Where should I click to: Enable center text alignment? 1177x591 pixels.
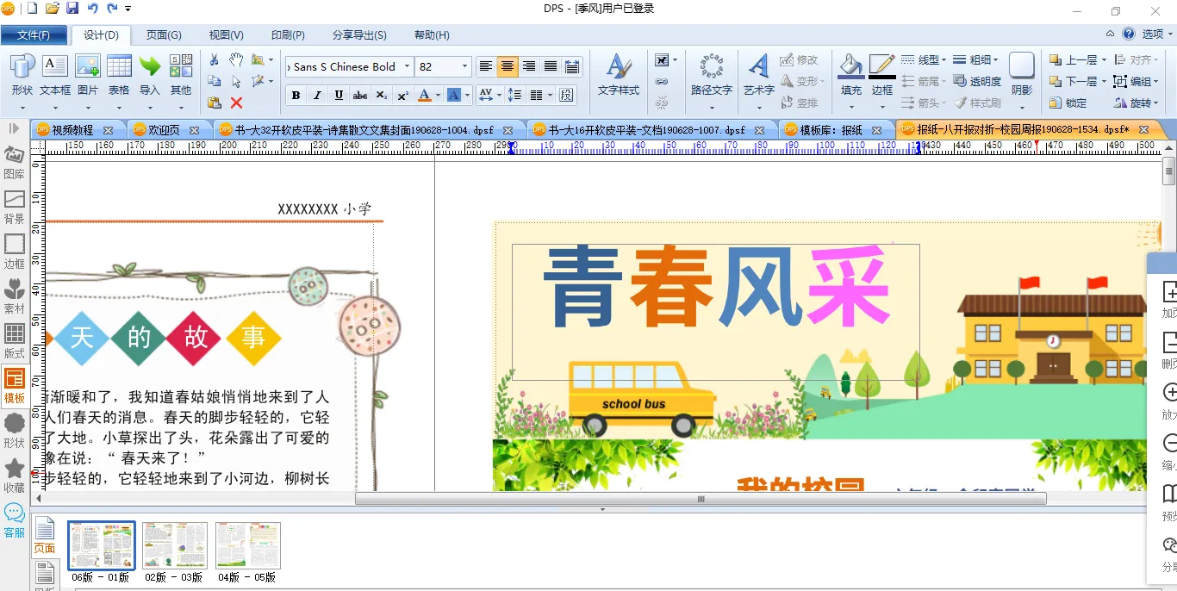508,66
